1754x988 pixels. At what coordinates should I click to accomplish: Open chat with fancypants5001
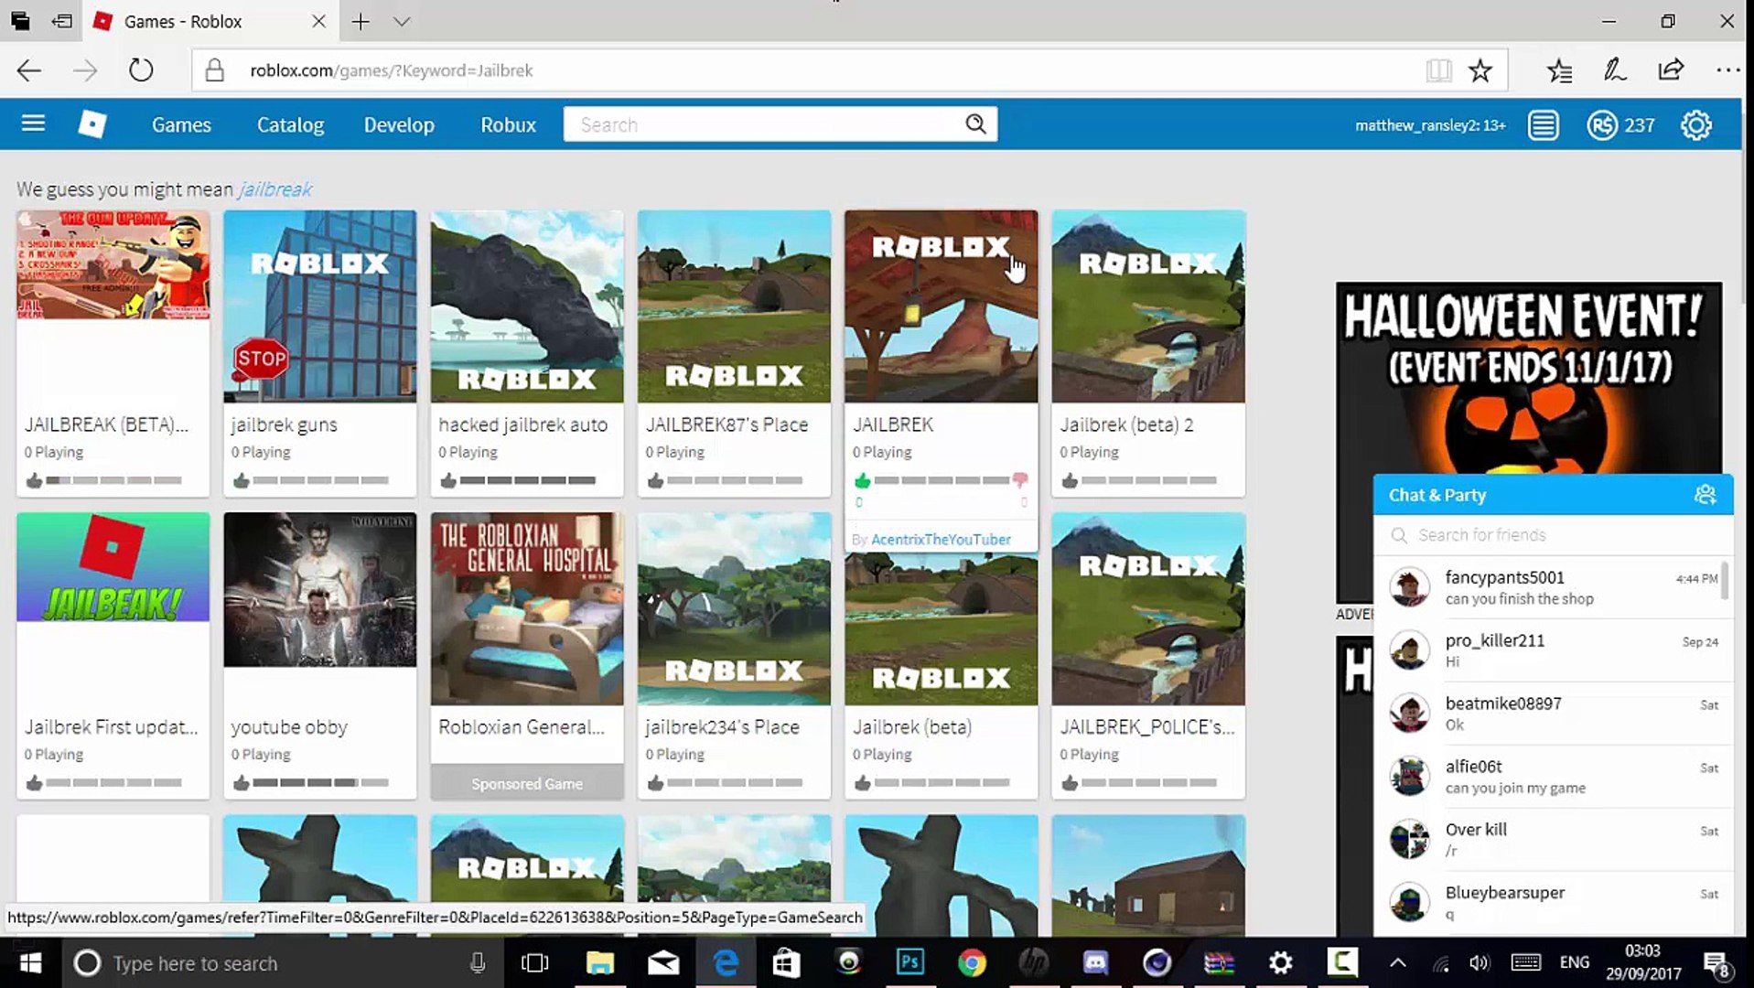1553,587
